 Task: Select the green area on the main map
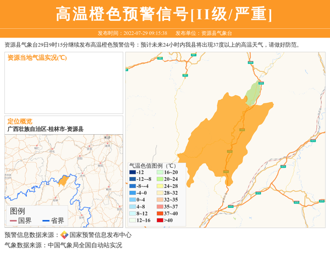252,93
